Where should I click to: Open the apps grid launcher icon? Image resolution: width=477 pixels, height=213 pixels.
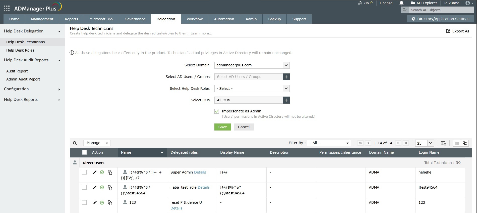tap(7, 9)
